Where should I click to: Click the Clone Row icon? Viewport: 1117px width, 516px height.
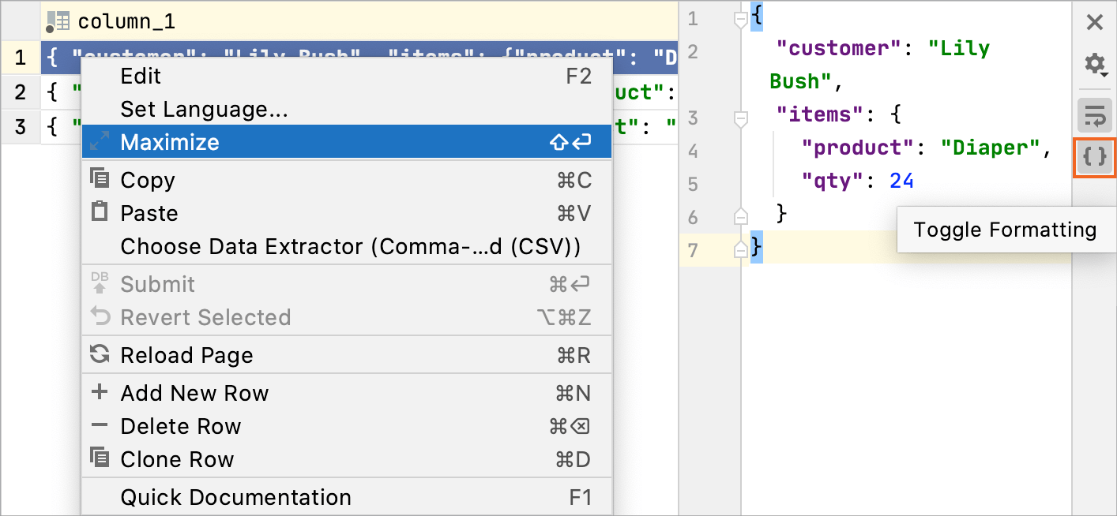[x=100, y=458]
